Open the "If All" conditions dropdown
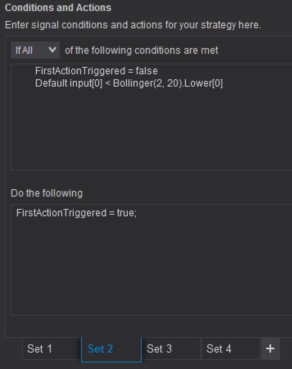292x369 pixels. [35, 50]
